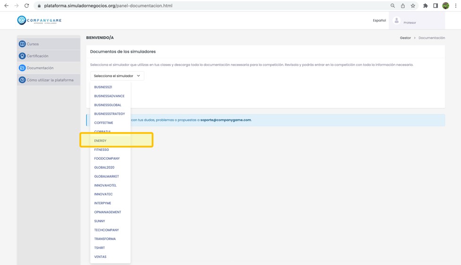Expand the Selecciona el simulador dropdown
This screenshot has width=461, height=265.
coord(117,76)
